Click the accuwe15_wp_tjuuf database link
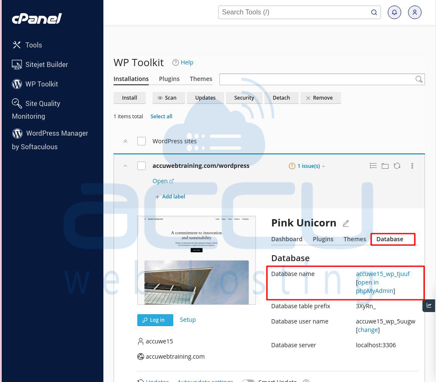This screenshot has width=436, height=382. pyautogui.click(x=383, y=274)
